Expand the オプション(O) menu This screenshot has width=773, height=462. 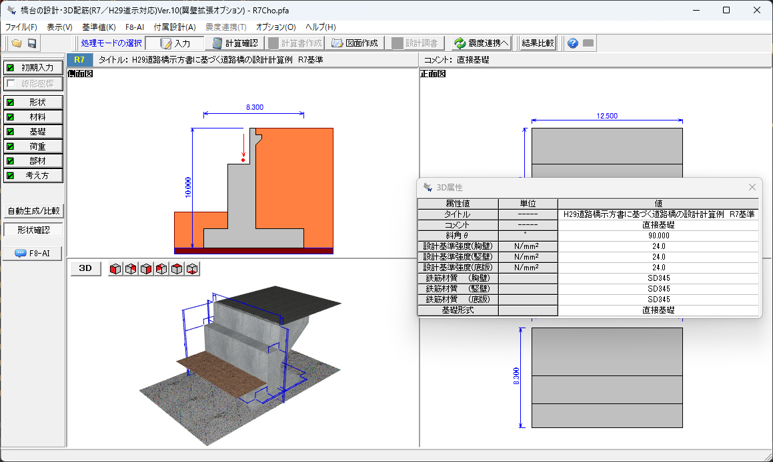(x=275, y=27)
